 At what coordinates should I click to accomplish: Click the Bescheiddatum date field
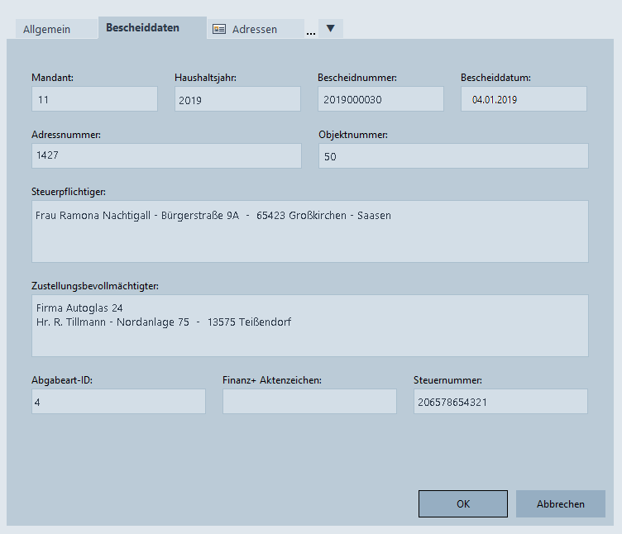[524, 99]
